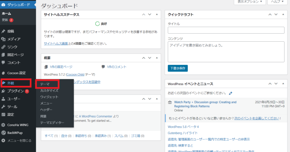290x152 pixels.
Task: Click the comment icon beside 1件のコメント
Action: tap(103, 67)
